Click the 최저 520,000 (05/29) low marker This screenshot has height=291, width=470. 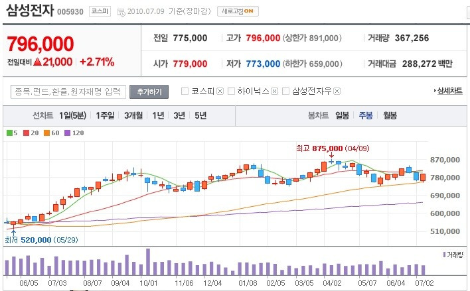coord(41,240)
